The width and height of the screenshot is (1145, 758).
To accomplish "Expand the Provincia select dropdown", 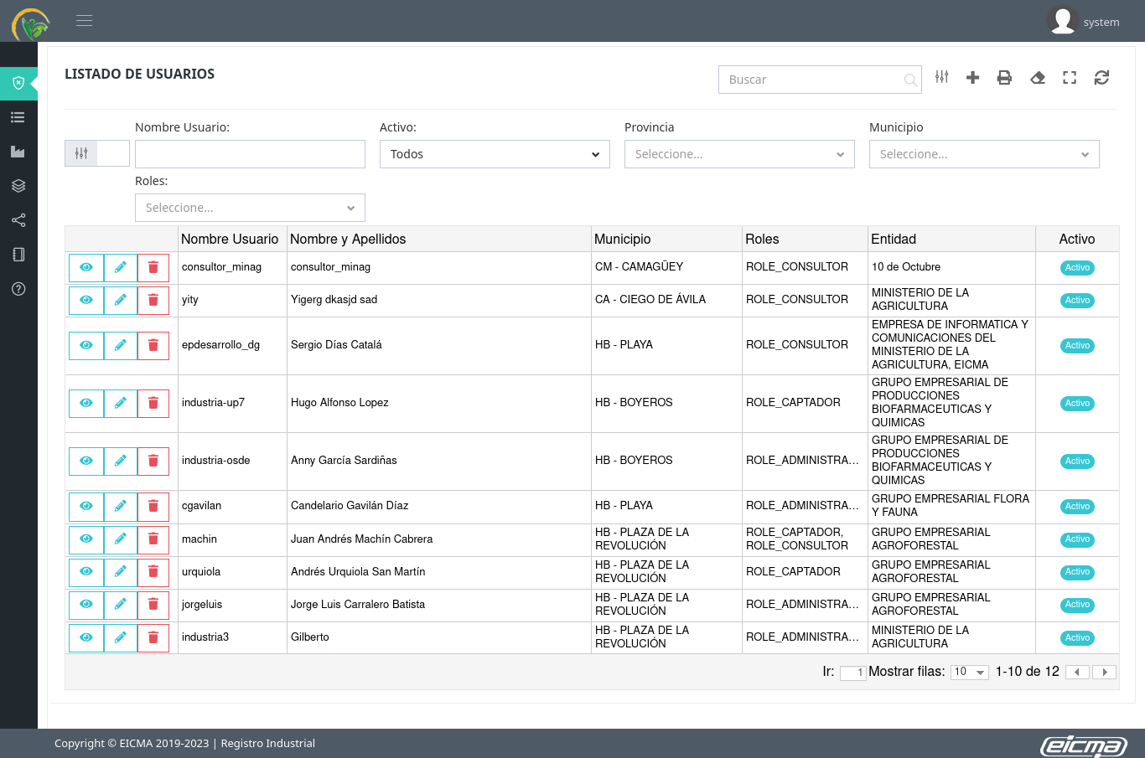I will (x=739, y=154).
